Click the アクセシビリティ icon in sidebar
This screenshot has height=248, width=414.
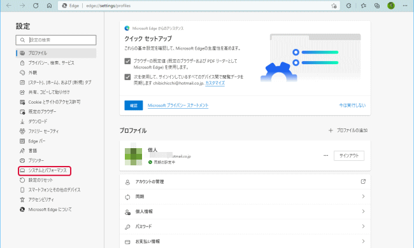tap(22, 200)
